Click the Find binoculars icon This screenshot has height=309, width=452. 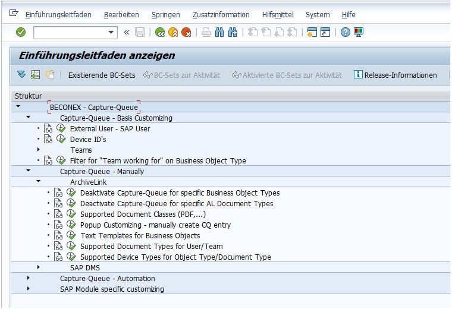point(219,32)
